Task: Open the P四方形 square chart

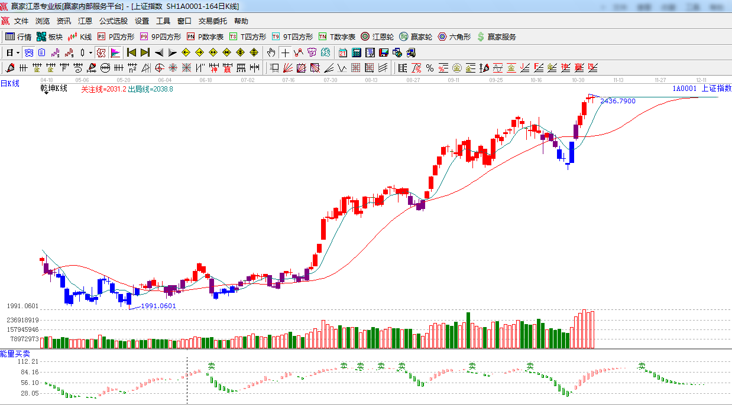Action: coord(116,37)
